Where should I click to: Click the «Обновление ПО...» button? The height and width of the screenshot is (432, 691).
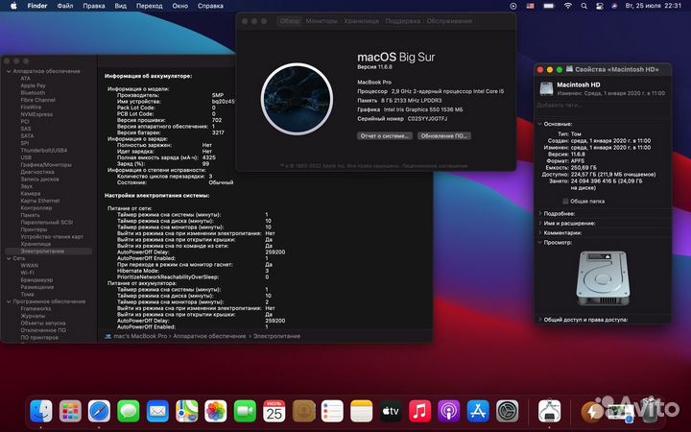click(444, 135)
